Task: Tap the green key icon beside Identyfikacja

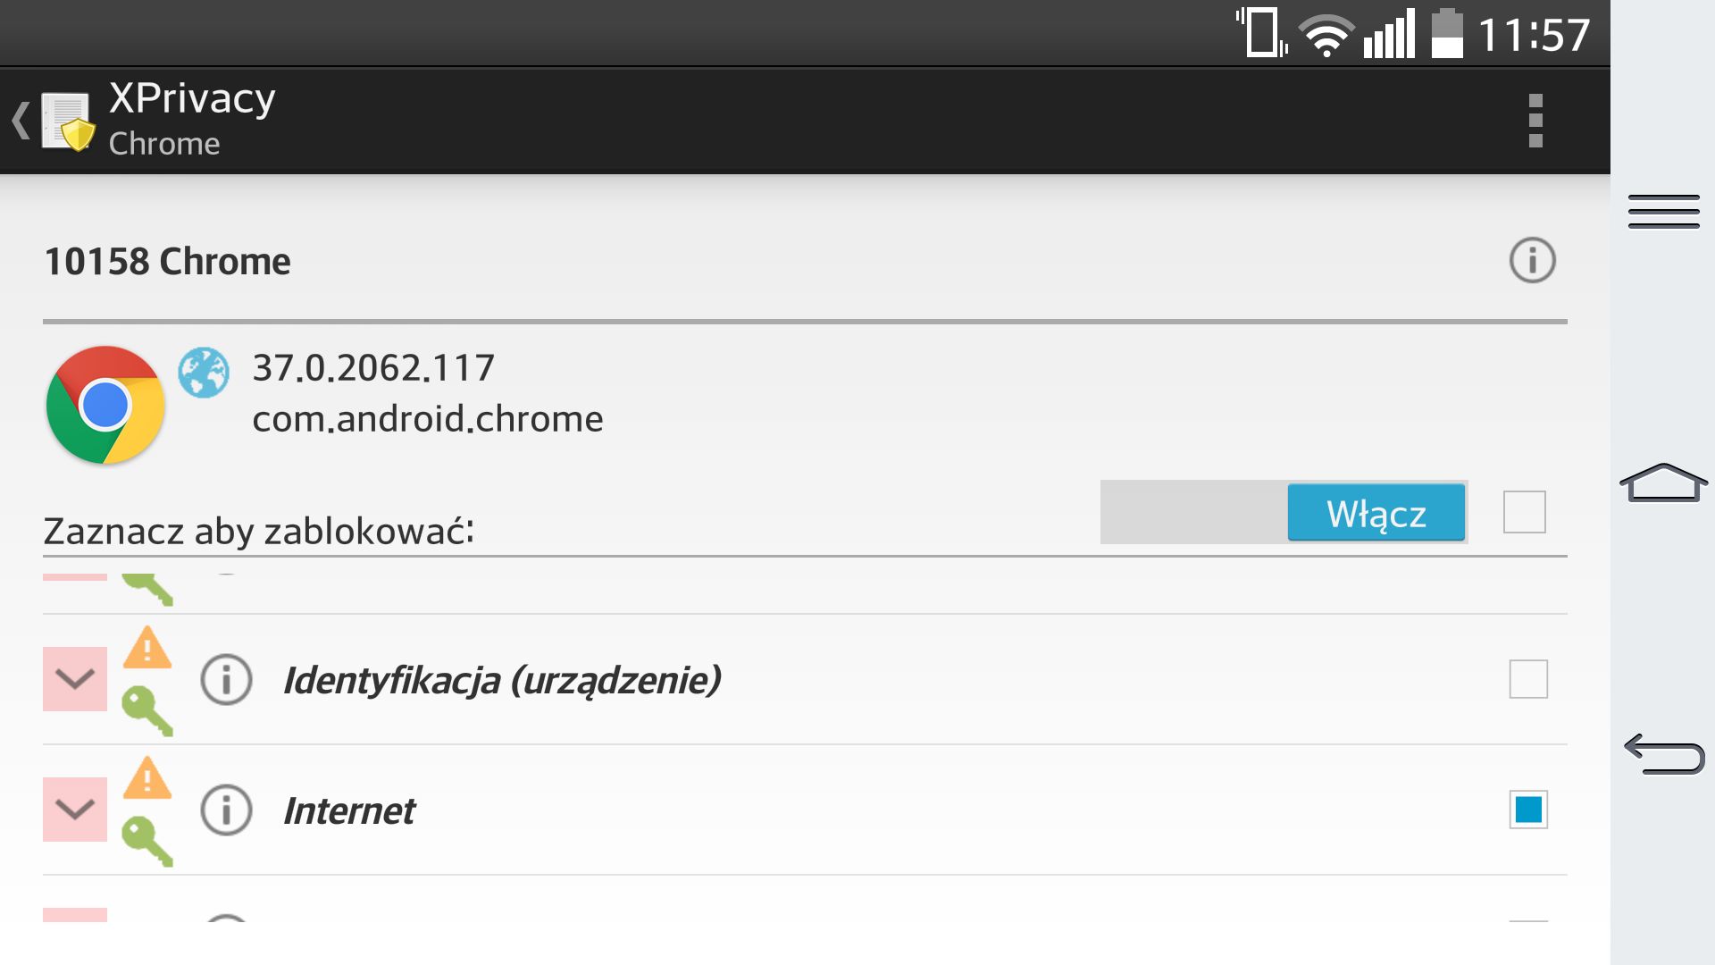Action: (x=147, y=710)
